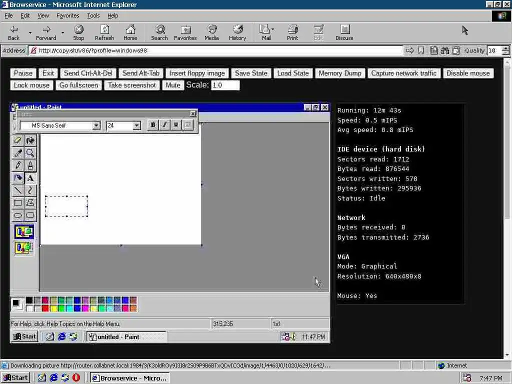Select the Polygon shape tool
Screen dimensions: 512x384
click(x=30, y=203)
